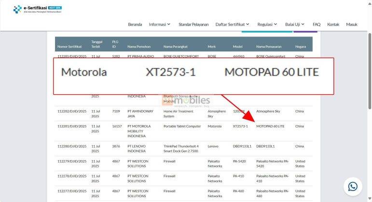Click Home Air Treatment System cell
The height and width of the screenshot is (202, 372).
click(179, 114)
